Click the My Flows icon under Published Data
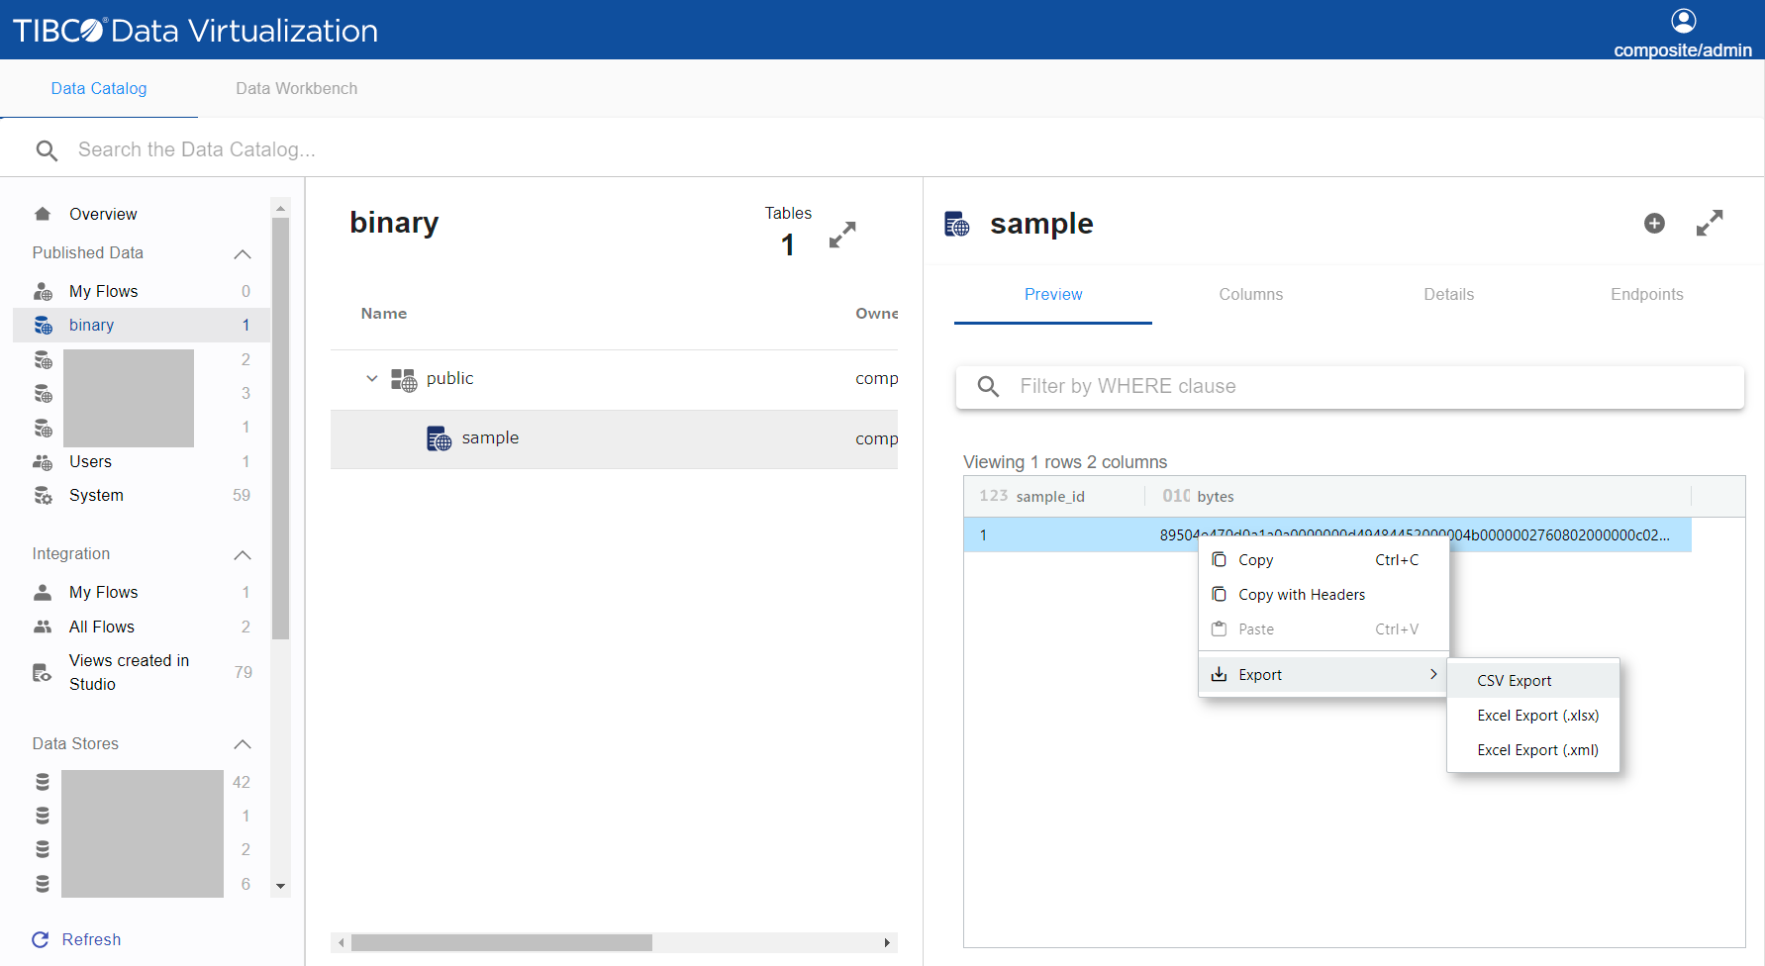This screenshot has height=966, width=1765. [43, 291]
